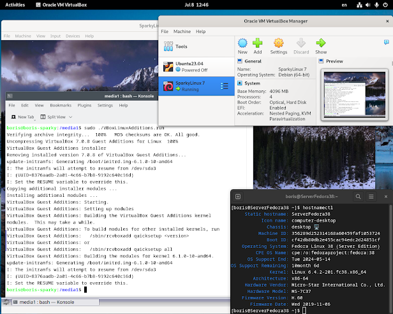This screenshot has height=314, width=393.
Task: Open Devices menu in SparkyLinux VM window
Action: 73,36
